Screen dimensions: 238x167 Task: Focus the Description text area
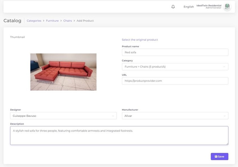(x=119, y=136)
